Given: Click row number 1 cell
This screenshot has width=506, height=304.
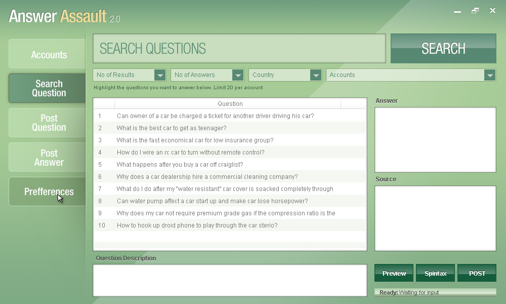Looking at the screenshot, I should [100, 116].
